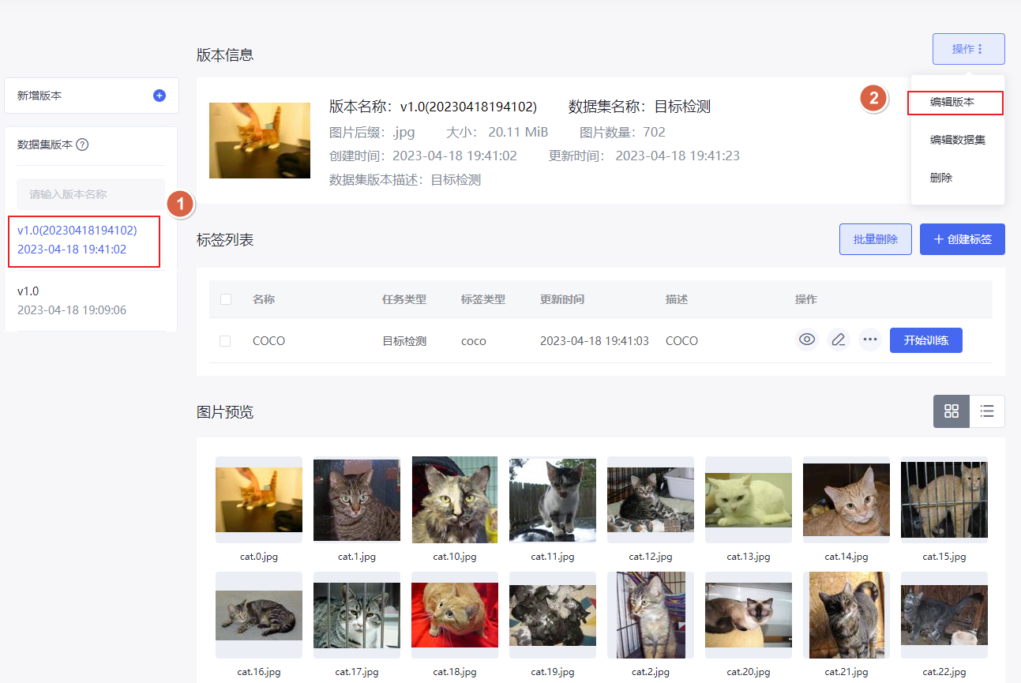Toggle the select-all checkbox in label table header
The image size is (1021, 683).
(x=226, y=299)
